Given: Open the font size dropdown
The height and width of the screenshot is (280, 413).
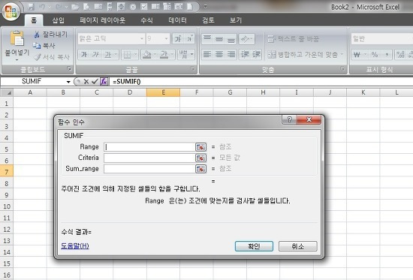Looking at the screenshot, I should [x=166, y=39].
